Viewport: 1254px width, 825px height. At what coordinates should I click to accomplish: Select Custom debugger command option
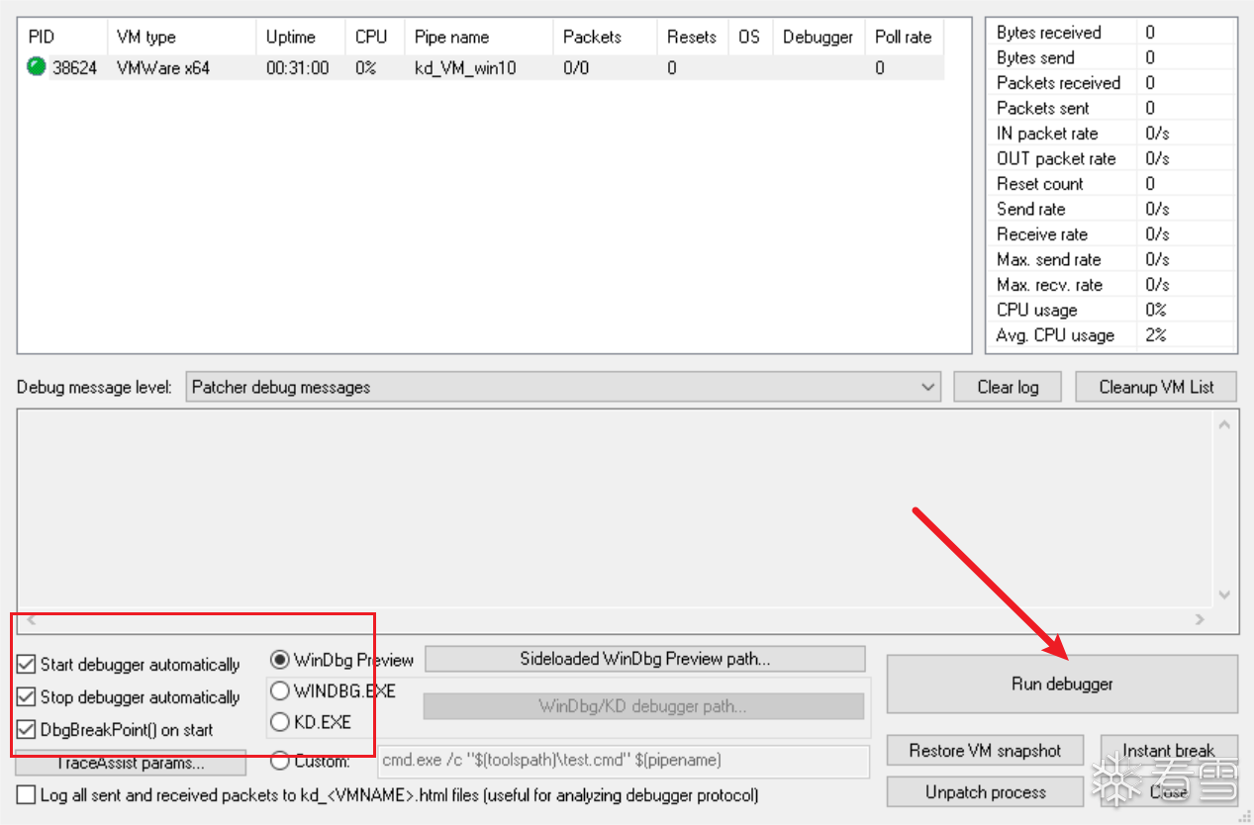280,762
